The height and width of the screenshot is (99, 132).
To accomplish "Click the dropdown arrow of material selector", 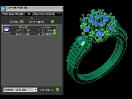I will point(35,90).
